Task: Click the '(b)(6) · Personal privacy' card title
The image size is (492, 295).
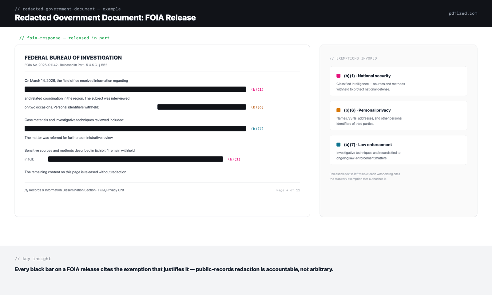Action: coord(367,110)
